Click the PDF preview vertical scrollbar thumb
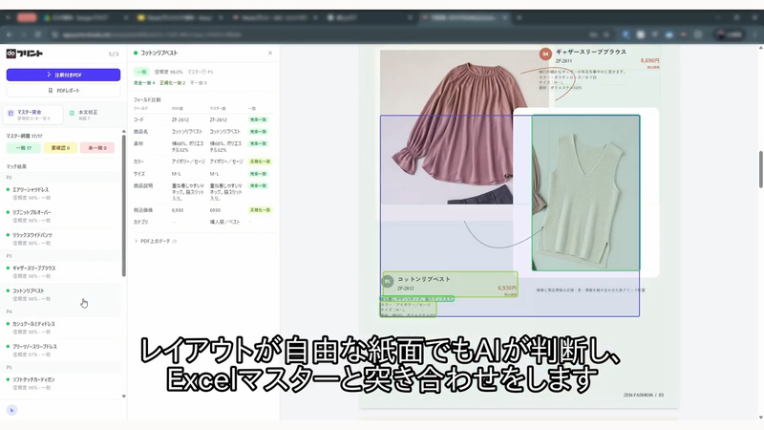 point(760,169)
